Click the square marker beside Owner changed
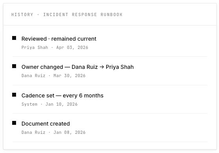 click(x=14, y=66)
